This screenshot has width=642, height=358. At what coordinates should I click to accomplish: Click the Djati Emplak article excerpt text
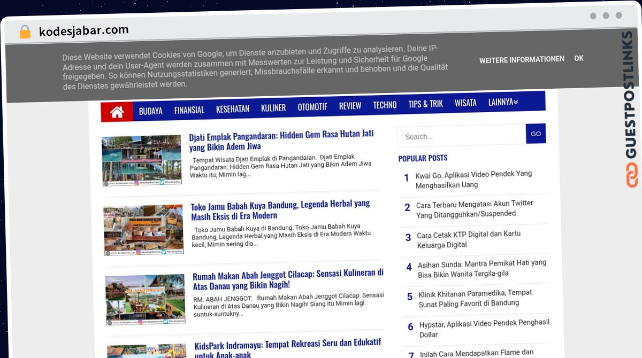[x=281, y=166]
